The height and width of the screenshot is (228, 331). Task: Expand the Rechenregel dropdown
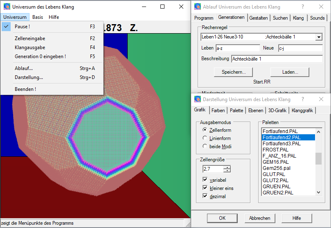(x=319, y=37)
